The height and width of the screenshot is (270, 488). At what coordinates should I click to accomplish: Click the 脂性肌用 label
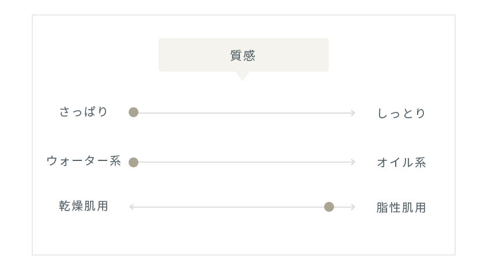(401, 208)
